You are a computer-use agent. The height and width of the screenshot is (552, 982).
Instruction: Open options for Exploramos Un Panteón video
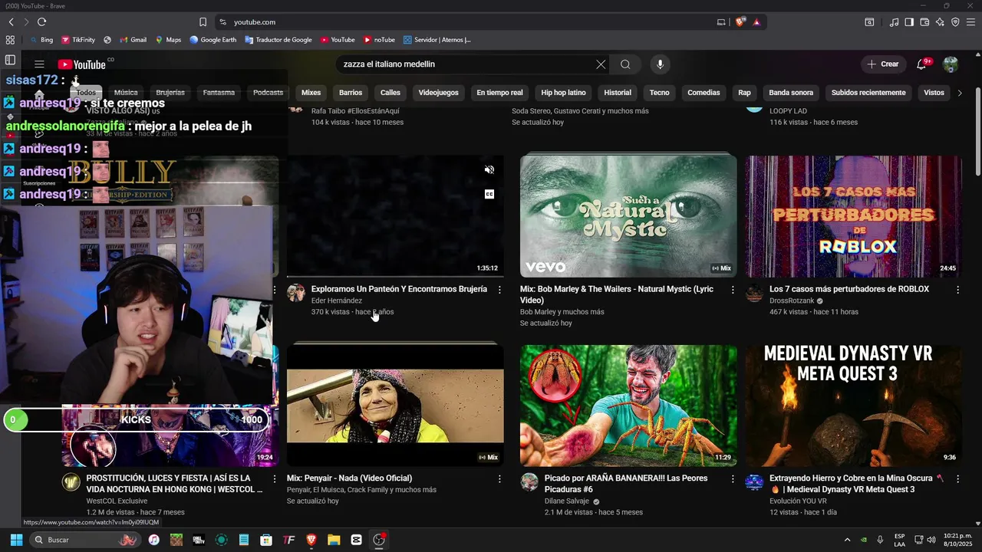pos(499,290)
